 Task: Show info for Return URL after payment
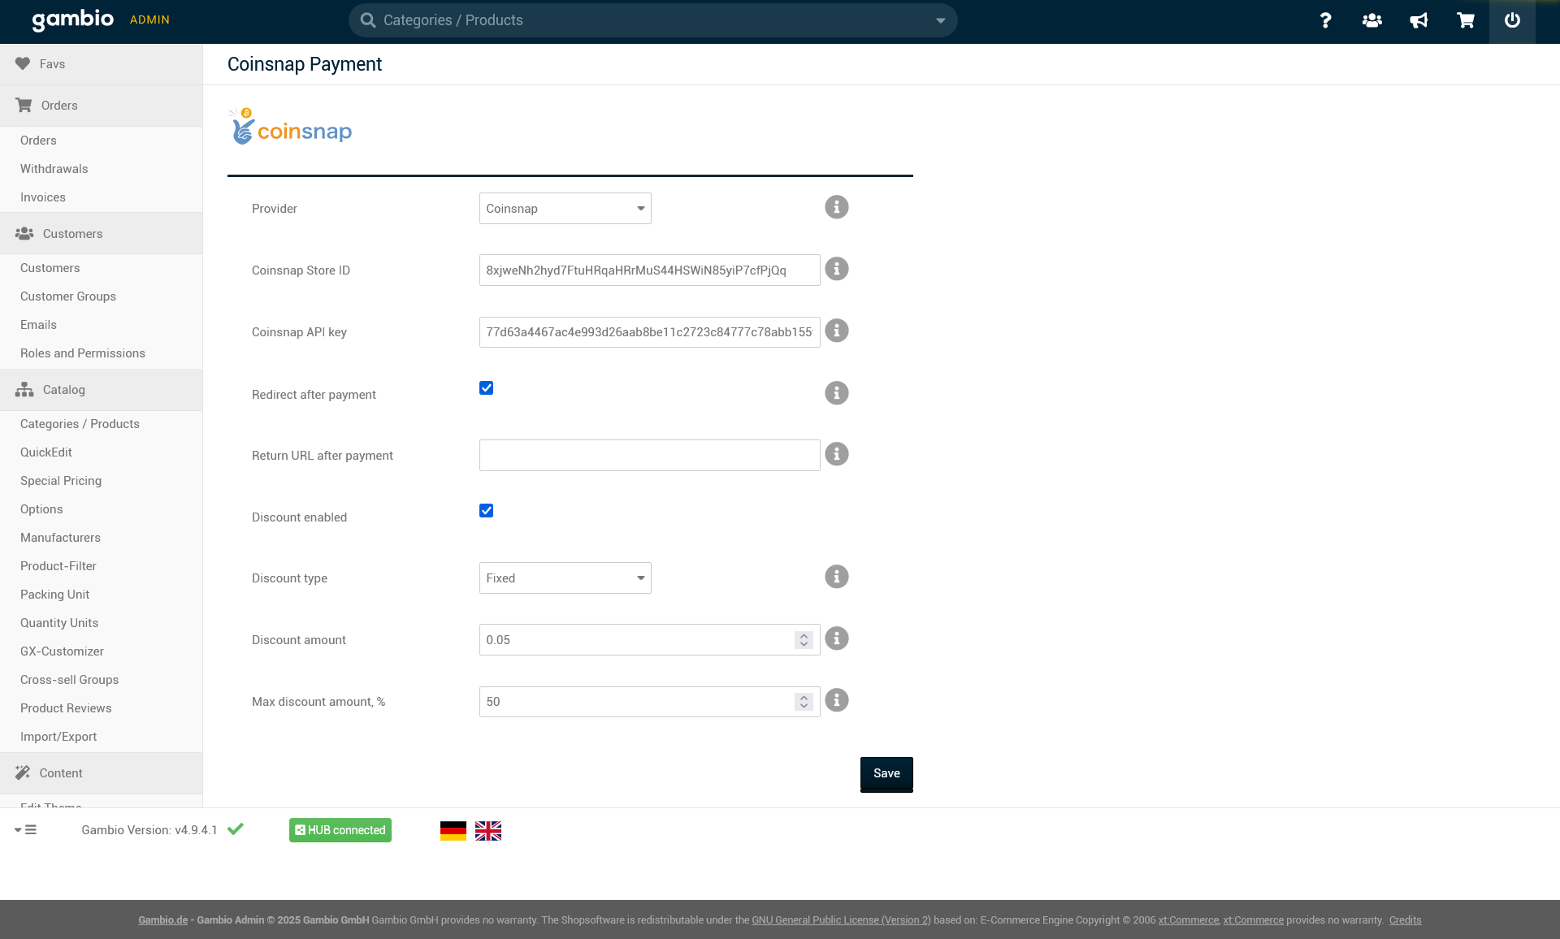tap(836, 454)
